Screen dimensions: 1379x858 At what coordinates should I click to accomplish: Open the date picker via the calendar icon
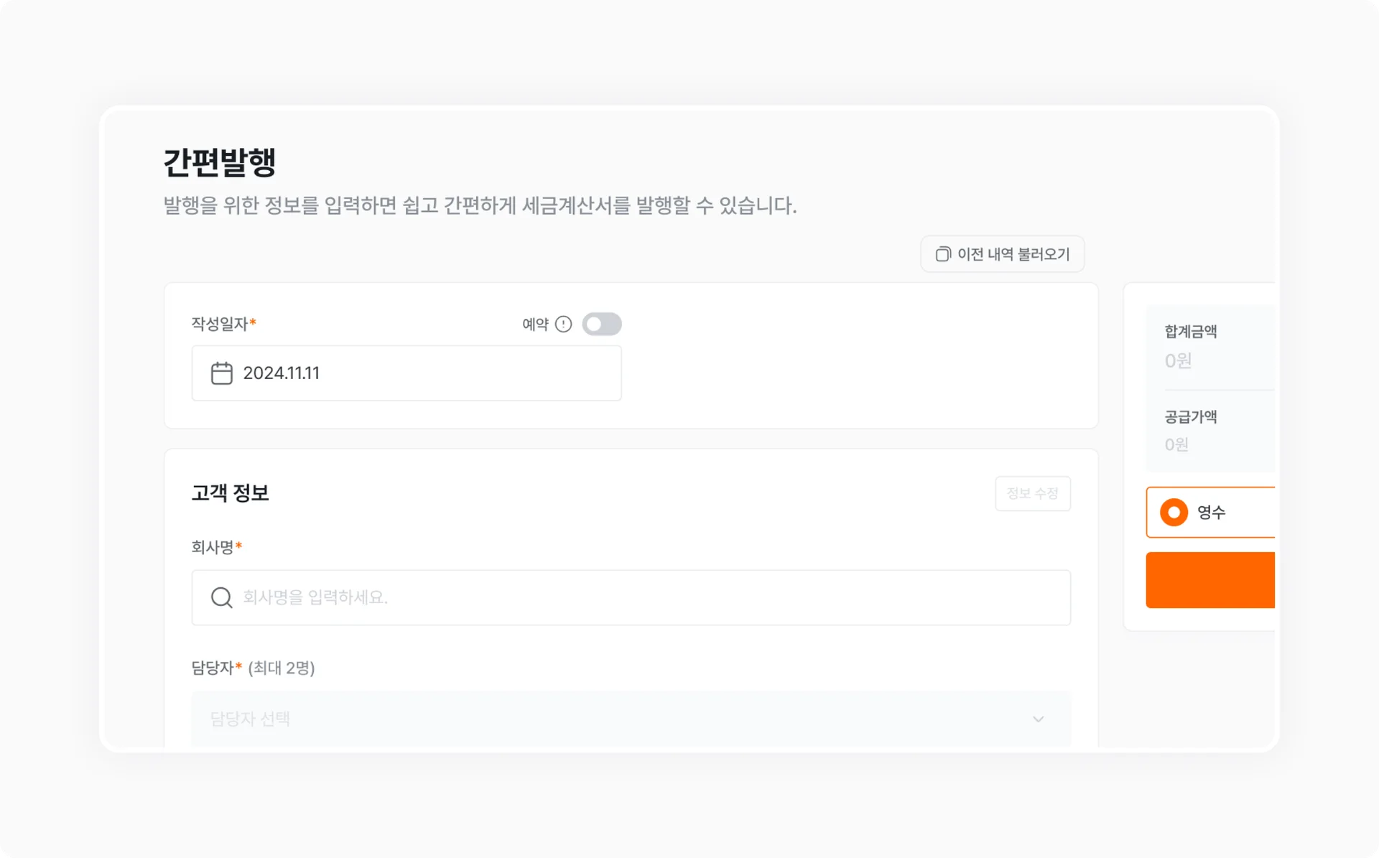[221, 373]
